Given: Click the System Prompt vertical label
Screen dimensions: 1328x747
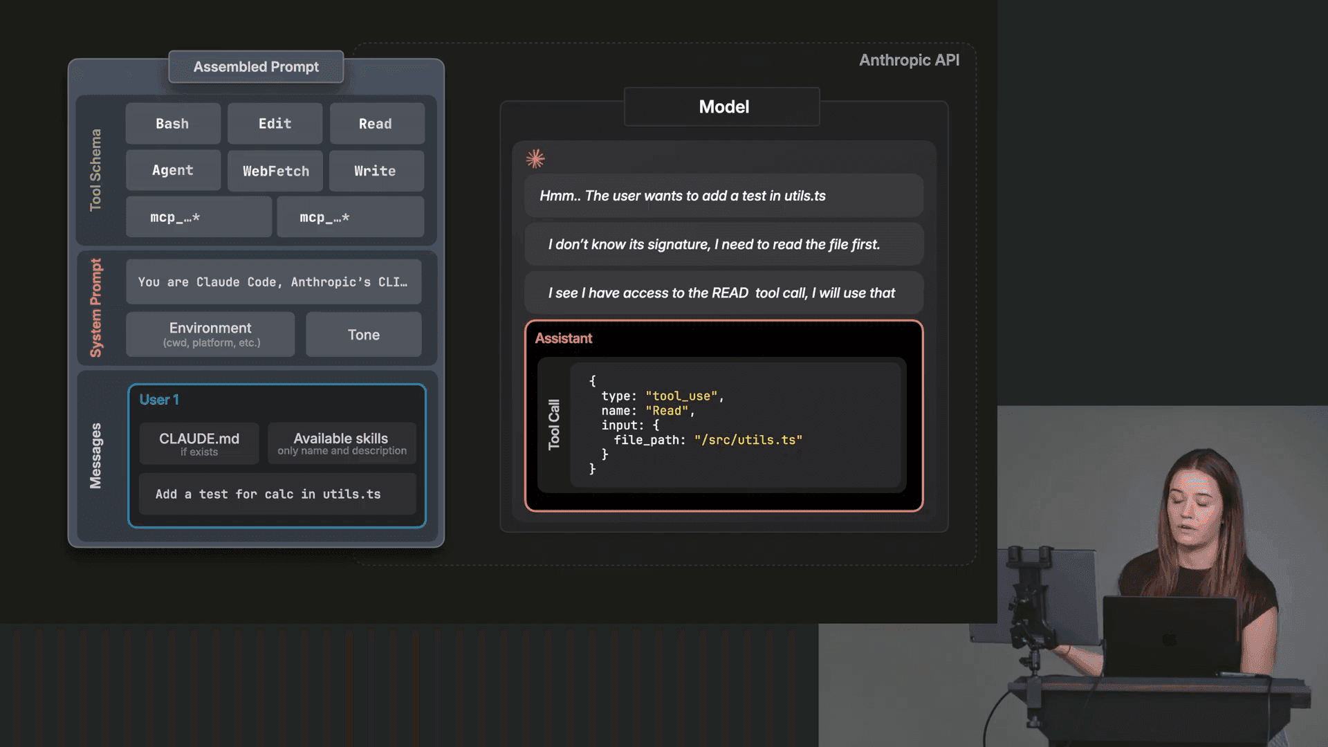Looking at the screenshot, I should [95, 308].
